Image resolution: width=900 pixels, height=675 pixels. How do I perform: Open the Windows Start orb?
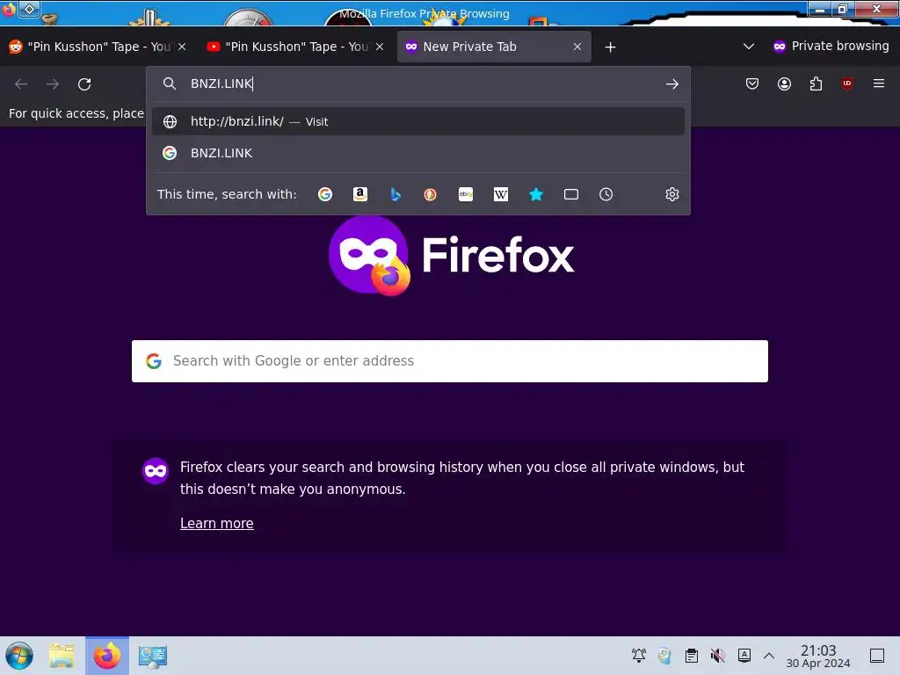(19, 656)
